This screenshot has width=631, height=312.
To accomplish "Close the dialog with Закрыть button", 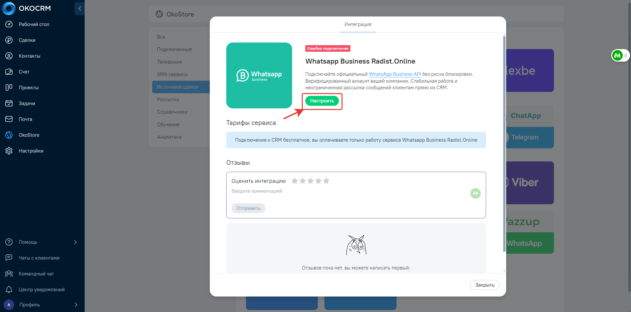I will pyautogui.click(x=485, y=285).
